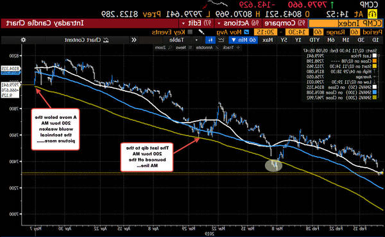Open the 60 Min interval dropdown
Screen dimensions: 385x237
pos(243,40)
